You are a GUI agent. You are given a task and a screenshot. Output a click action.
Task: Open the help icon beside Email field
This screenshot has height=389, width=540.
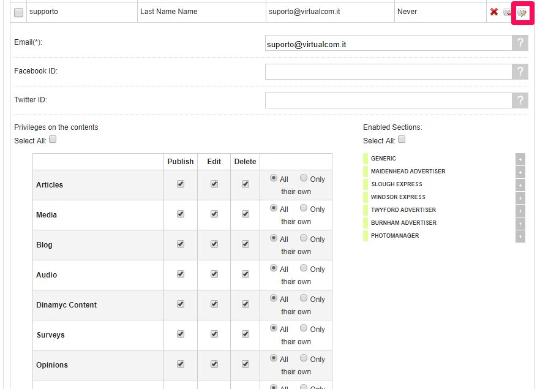[520, 43]
